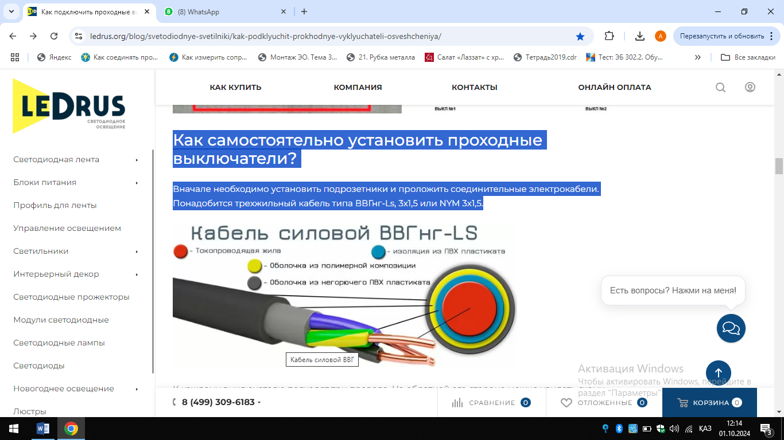This screenshot has width=784, height=440.
Task: Click the ВВГнг-LS cable diagram image
Action: pos(344,295)
